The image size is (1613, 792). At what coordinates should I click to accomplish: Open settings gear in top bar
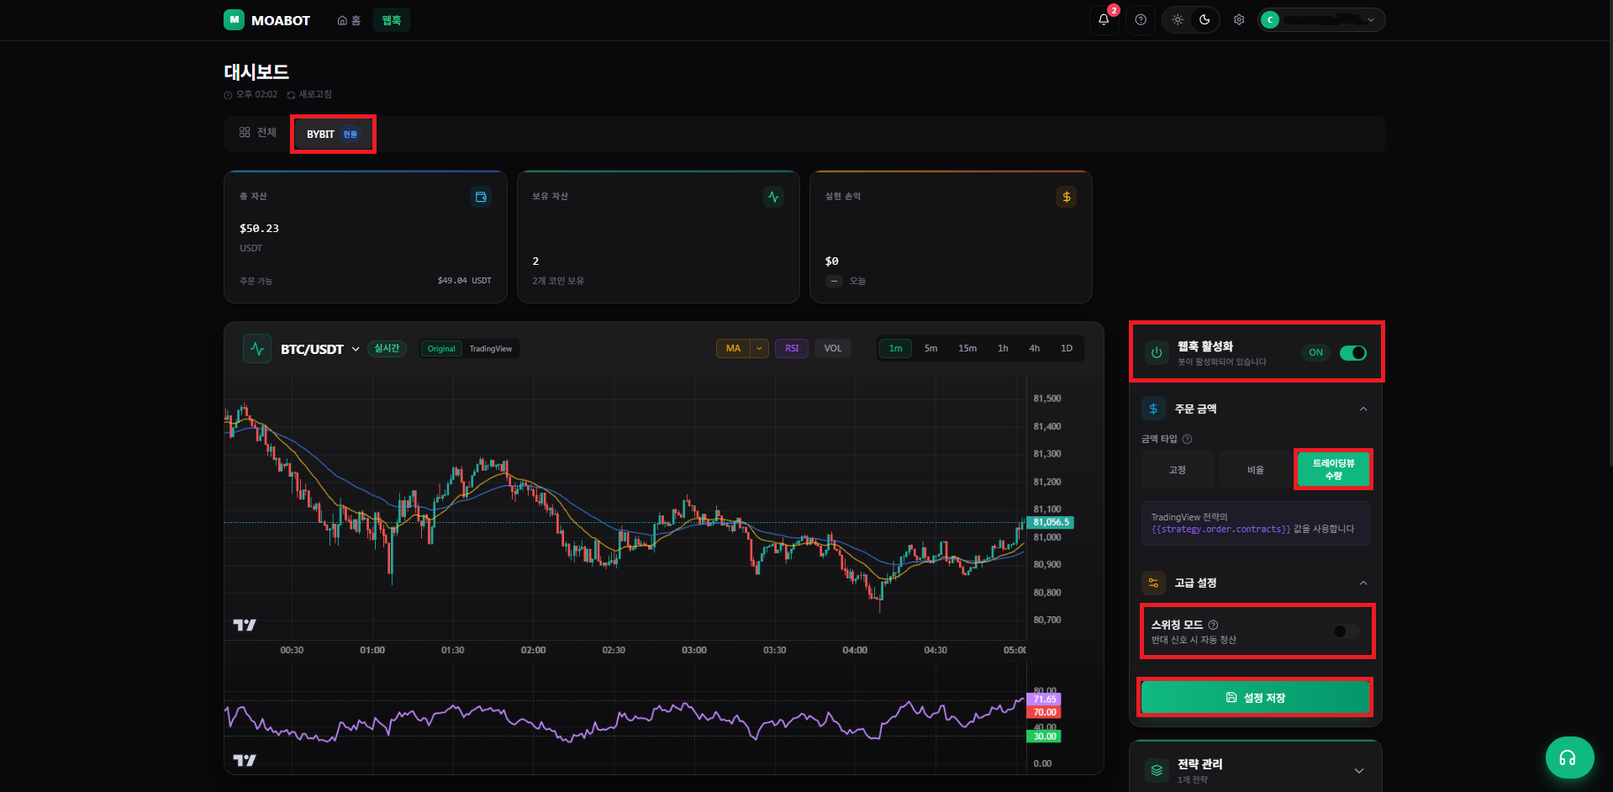[1239, 20]
